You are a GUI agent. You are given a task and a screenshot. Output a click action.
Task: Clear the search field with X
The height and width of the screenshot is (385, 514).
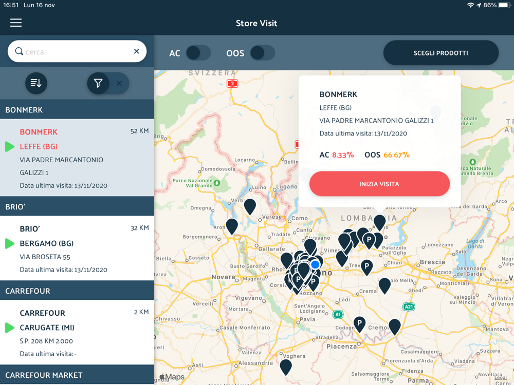[x=136, y=51]
